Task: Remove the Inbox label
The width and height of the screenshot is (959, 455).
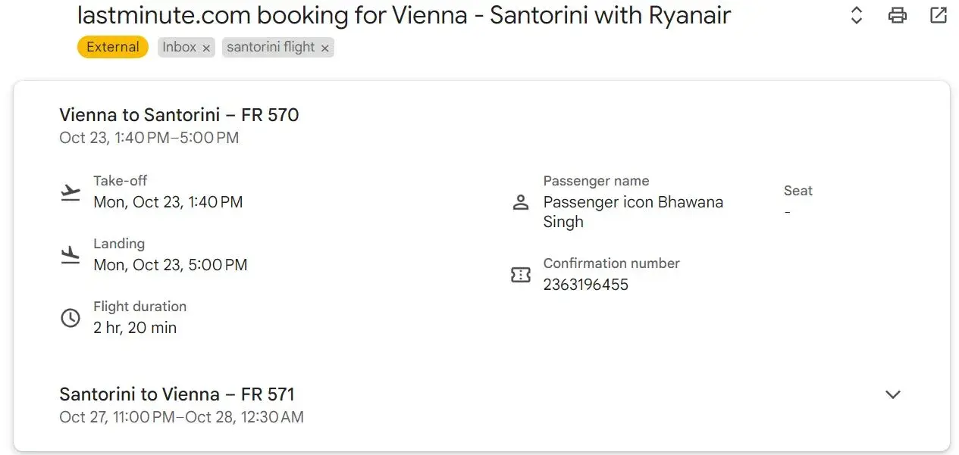Action: [206, 48]
